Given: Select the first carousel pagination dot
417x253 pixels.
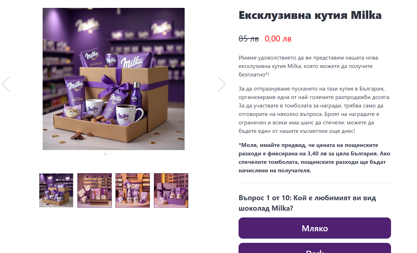Looking at the screenshot, I should [105, 154].
